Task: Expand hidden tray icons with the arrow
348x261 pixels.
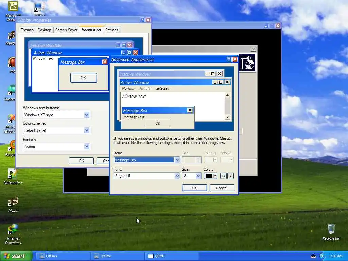Action: (323, 256)
